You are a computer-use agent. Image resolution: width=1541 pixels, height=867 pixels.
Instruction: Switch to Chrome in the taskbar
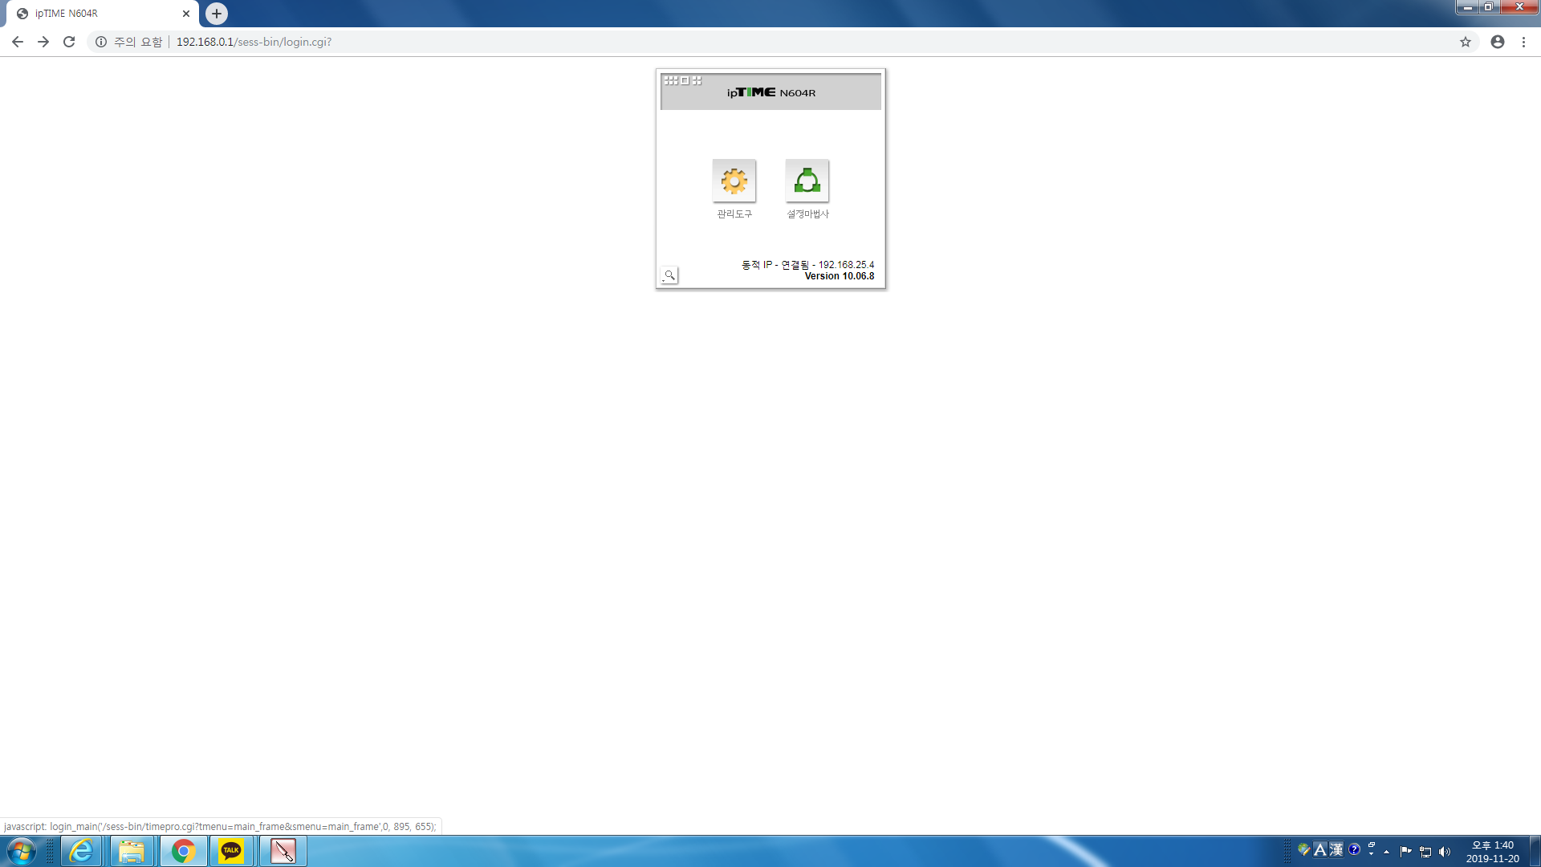point(183,851)
